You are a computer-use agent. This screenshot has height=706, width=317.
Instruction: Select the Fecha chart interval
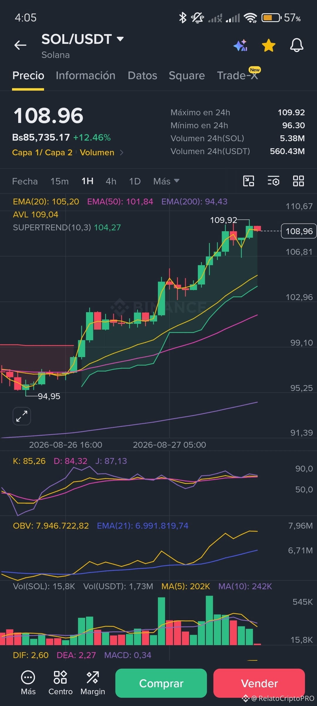click(25, 181)
